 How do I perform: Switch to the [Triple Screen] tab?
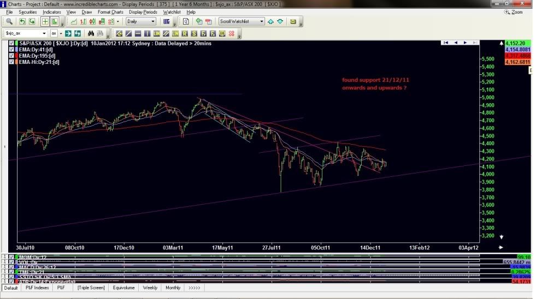click(x=91, y=288)
